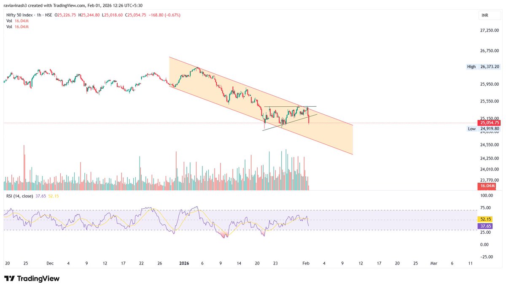Screen dimensions: 506x289
Task: Click the Mar label on time axis
Action: pyautogui.click(x=434, y=263)
